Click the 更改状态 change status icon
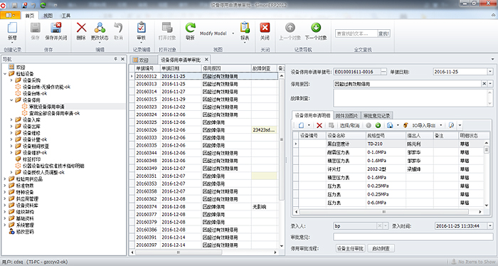The height and width of the screenshot is (266, 498). coord(100,28)
